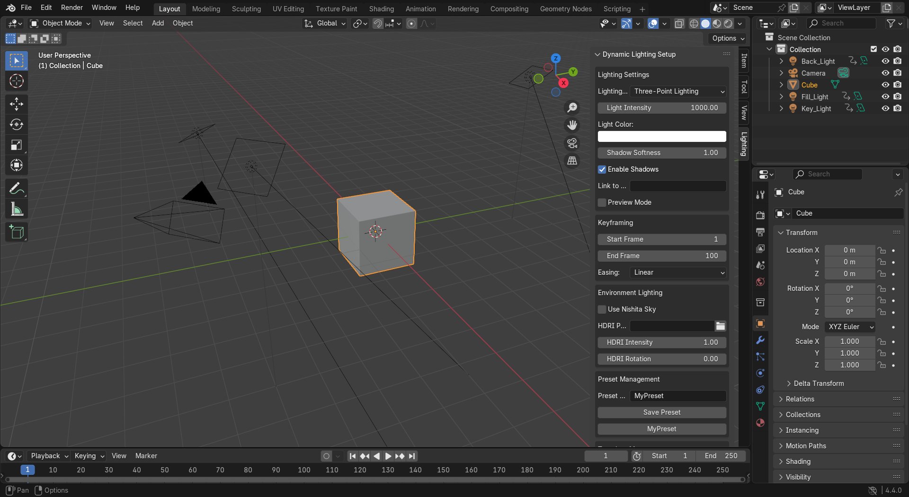The height and width of the screenshot is (497, 909).
Task: Click the Light Intensity slider field
Action: pyautogui.click(x=662, y=108)
